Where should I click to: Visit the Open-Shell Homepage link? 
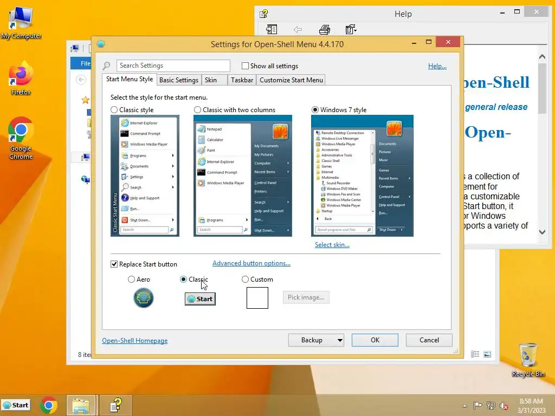pyautogui.click(x=135, y=341)
